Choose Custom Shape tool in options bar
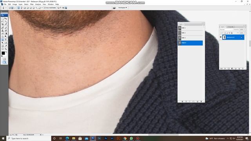251x141 pixels. click(39, 8)
